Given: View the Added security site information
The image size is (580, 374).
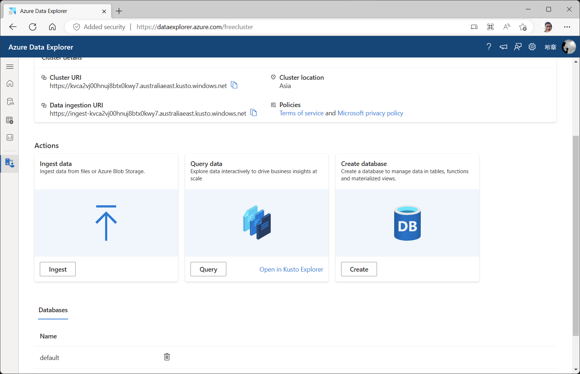Looking at the screenshot, I should 99,27.
